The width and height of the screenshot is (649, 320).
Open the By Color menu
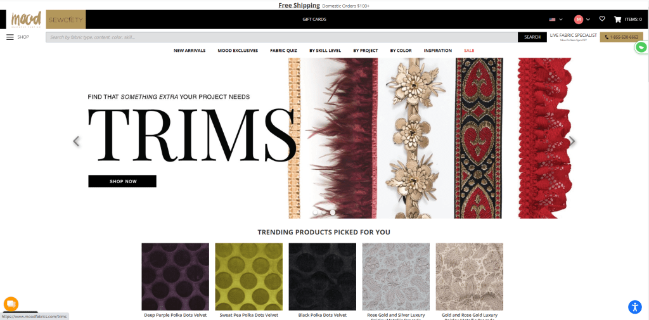pos(401,50)
